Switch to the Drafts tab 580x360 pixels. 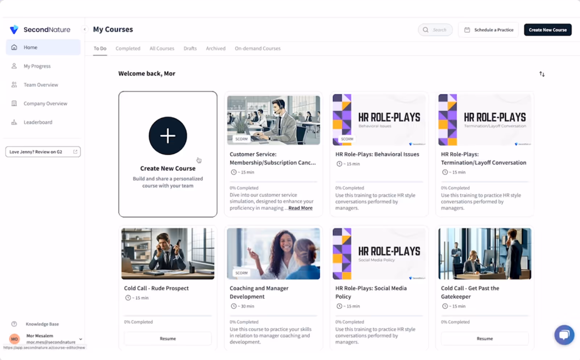pos(190,49)
